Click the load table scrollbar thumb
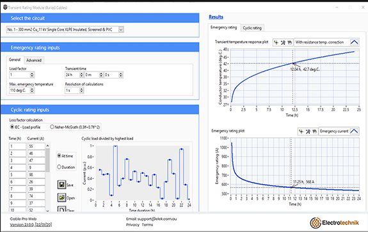Image resolution: width=368 pixels, height=232 pixels. pyautogui.click(x=47, y=160)
